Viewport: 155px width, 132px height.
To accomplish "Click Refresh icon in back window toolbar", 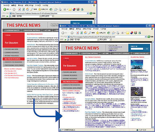I will (24, 9).
